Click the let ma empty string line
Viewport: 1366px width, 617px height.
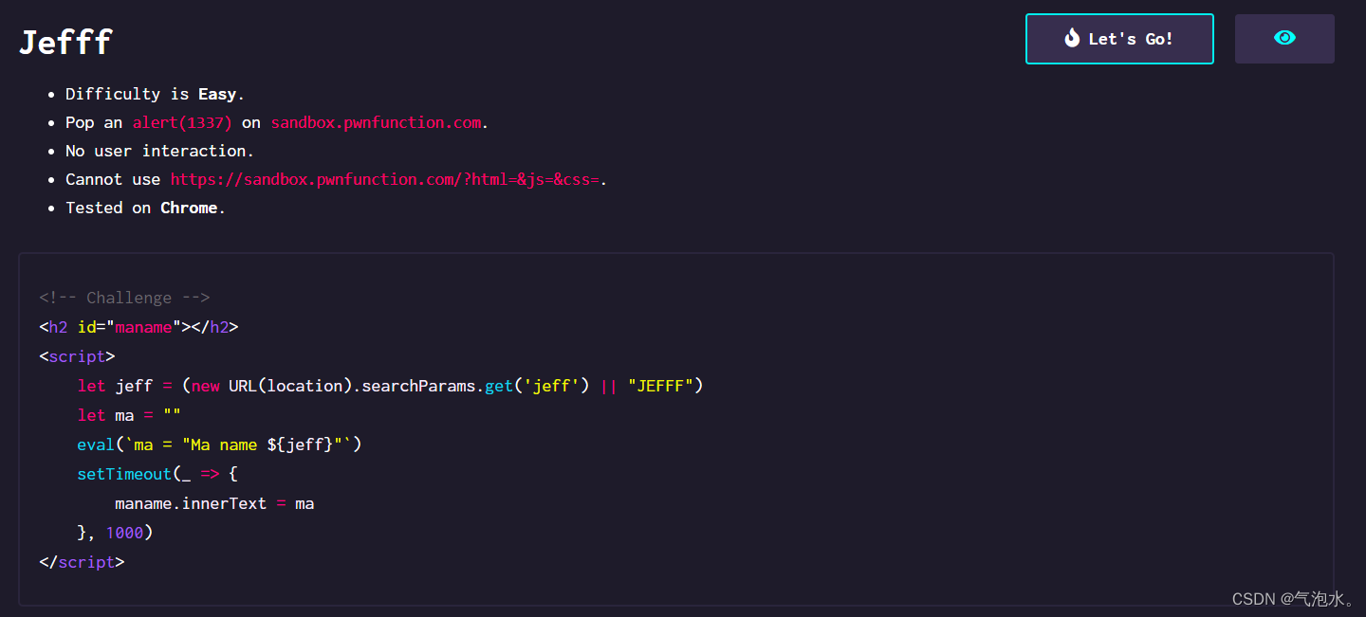click(129, 415)
